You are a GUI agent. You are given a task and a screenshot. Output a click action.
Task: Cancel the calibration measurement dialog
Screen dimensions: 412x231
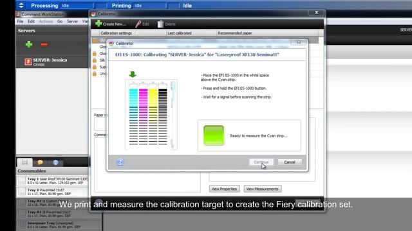[x=290, y=162]
